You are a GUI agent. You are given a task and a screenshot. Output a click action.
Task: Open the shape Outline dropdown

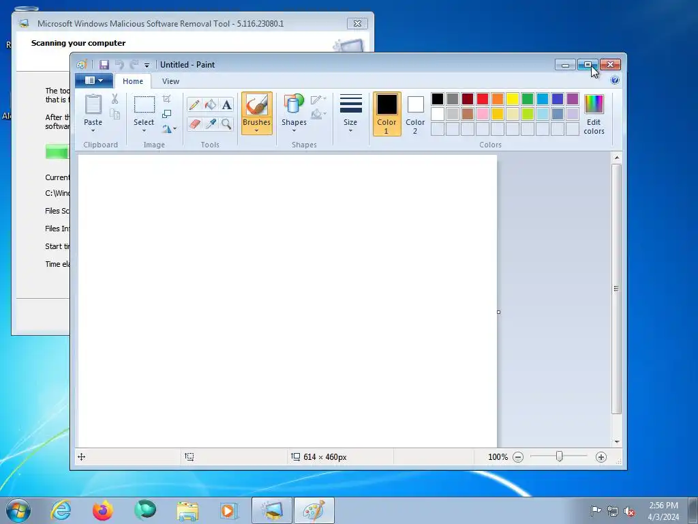pos(318,100)
